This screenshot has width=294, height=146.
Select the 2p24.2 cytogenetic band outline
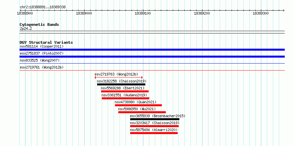coord(152,32)
